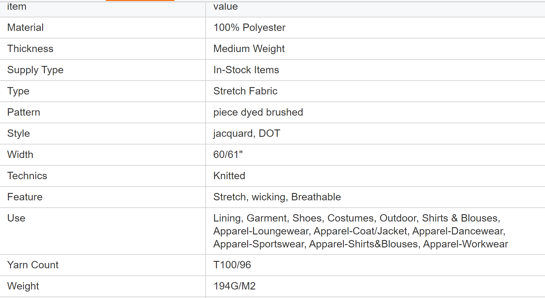
Task: Click the 60/61" width value
Action: 228,155
